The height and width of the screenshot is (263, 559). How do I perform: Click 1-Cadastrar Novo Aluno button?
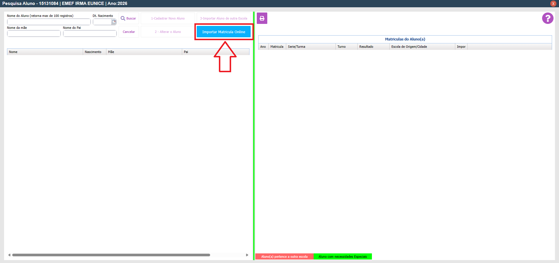[168, 18]
